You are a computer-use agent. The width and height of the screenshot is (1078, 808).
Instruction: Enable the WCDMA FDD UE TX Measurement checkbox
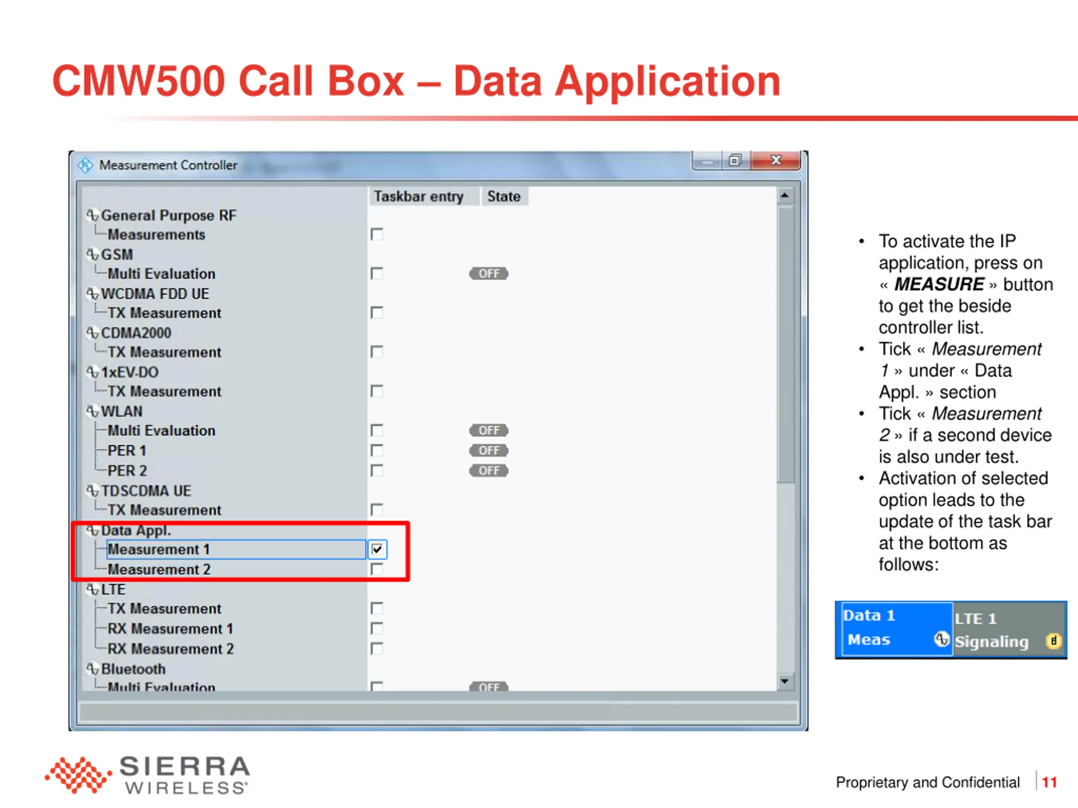pos(377,313)
